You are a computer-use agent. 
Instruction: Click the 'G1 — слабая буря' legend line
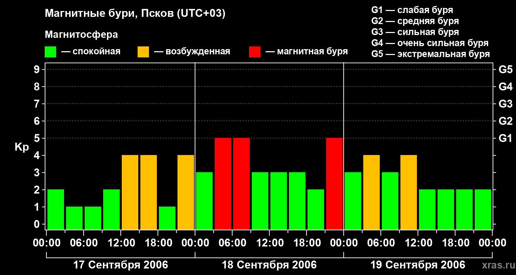click(412, 10)
